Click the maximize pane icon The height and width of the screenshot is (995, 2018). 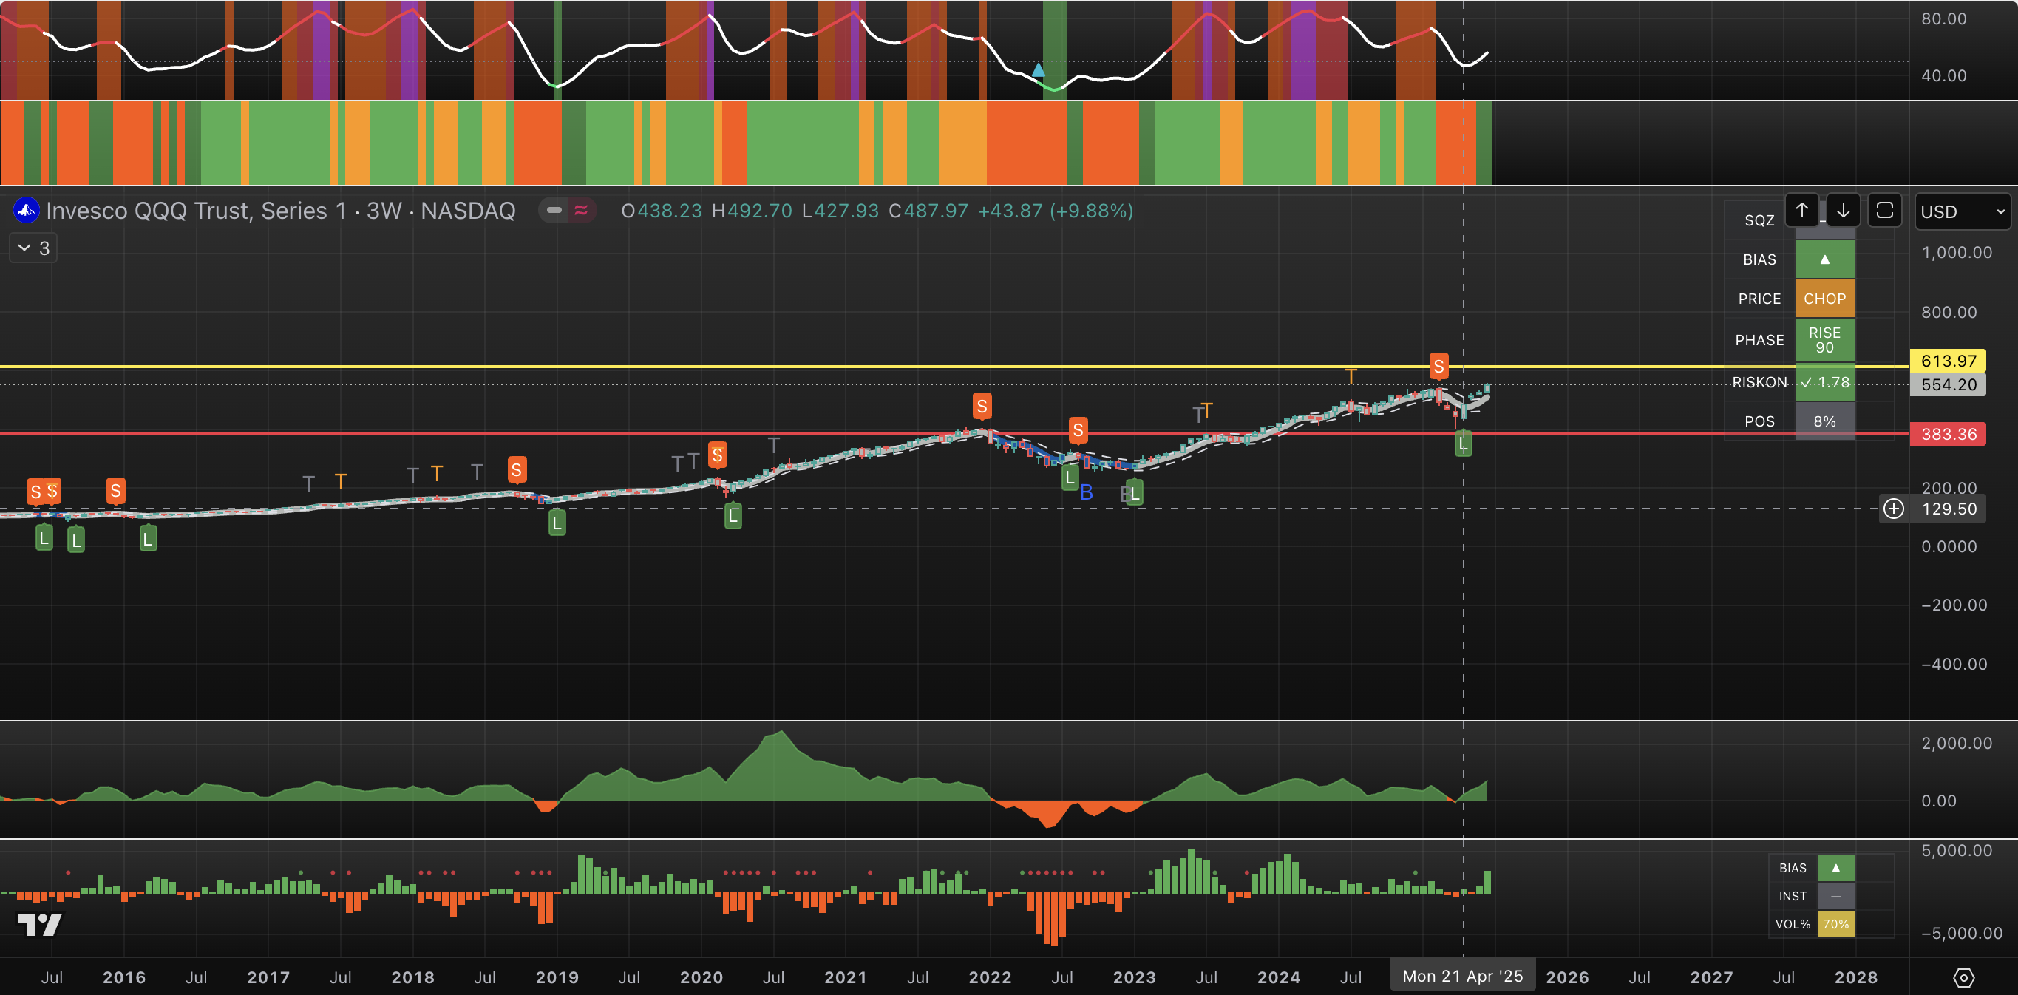[x=1885, y=210]
